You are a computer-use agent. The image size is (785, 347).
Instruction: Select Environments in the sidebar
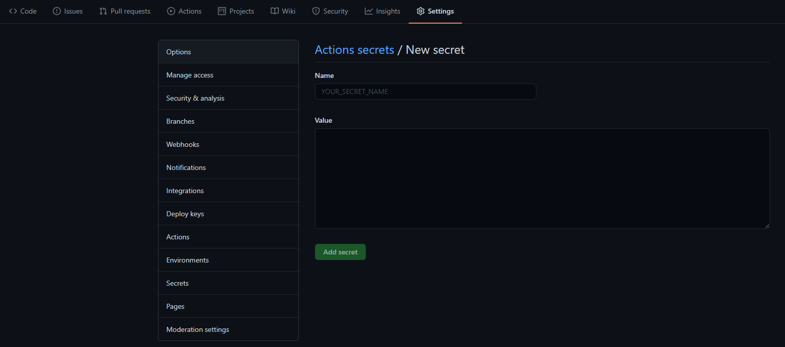tap(228, 260)
